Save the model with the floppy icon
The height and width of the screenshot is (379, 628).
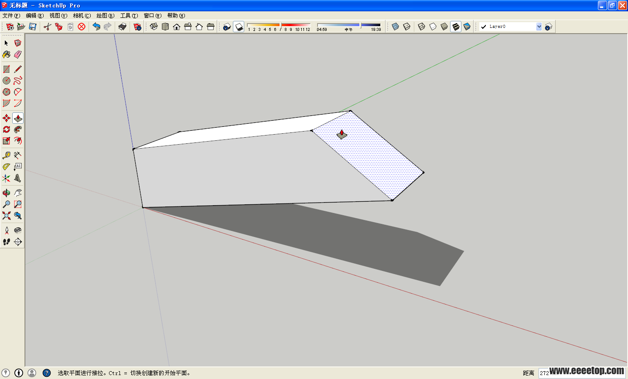(x=33, y=27)
